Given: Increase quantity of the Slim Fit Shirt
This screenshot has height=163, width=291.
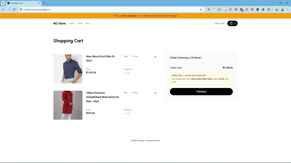Looking at the screenshot, I should (129, 73).
